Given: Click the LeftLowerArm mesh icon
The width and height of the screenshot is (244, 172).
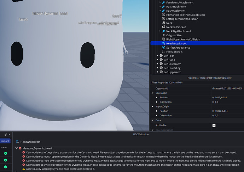Looking at the screenshot, I should [x=161, y=64].
